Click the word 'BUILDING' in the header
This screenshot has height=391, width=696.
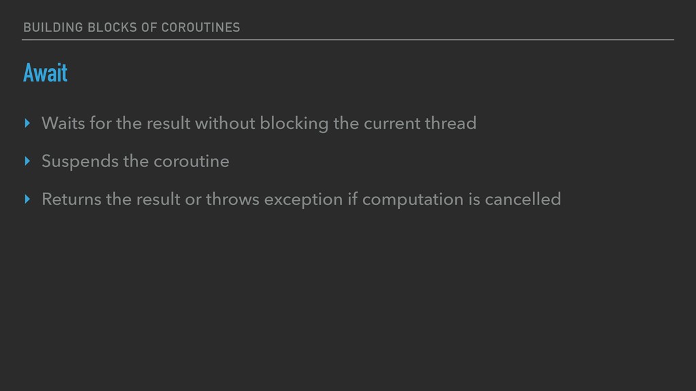click(x=53, y=27)
